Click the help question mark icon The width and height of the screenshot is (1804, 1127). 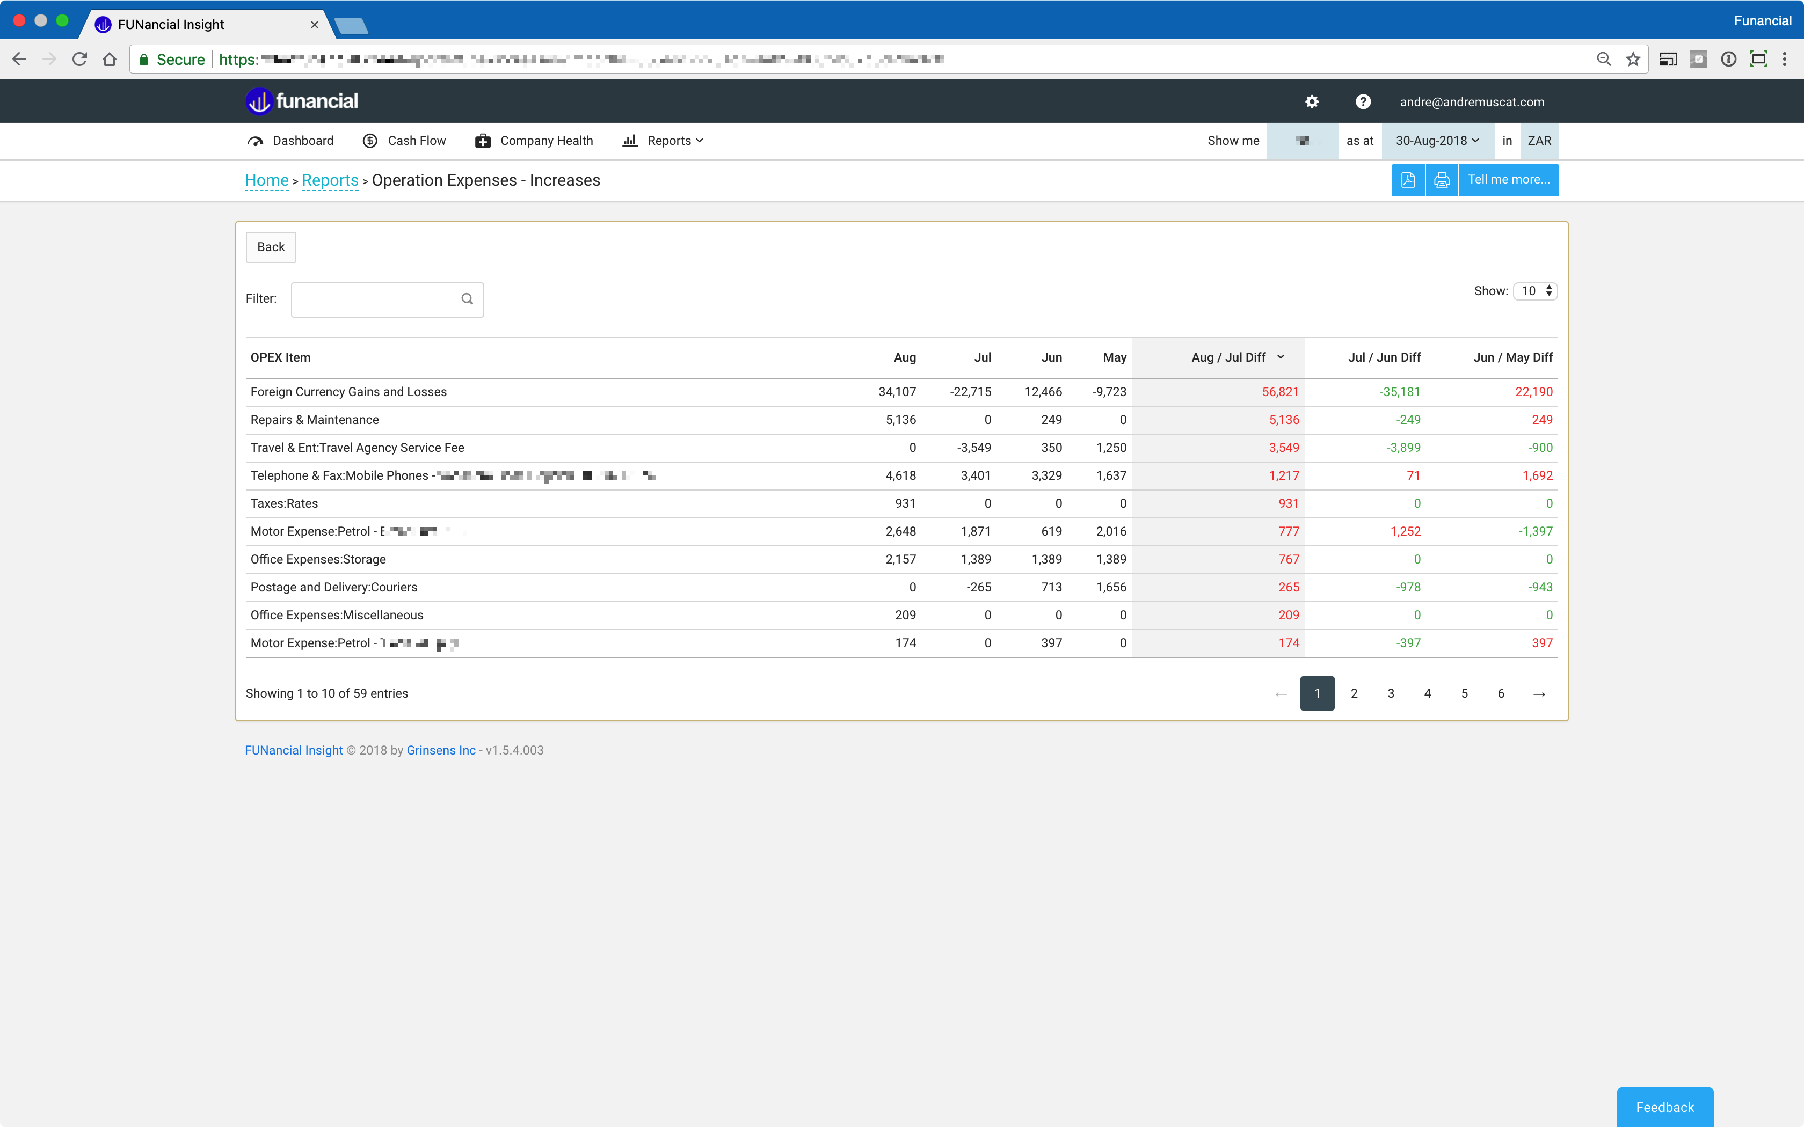[1363, 102]
